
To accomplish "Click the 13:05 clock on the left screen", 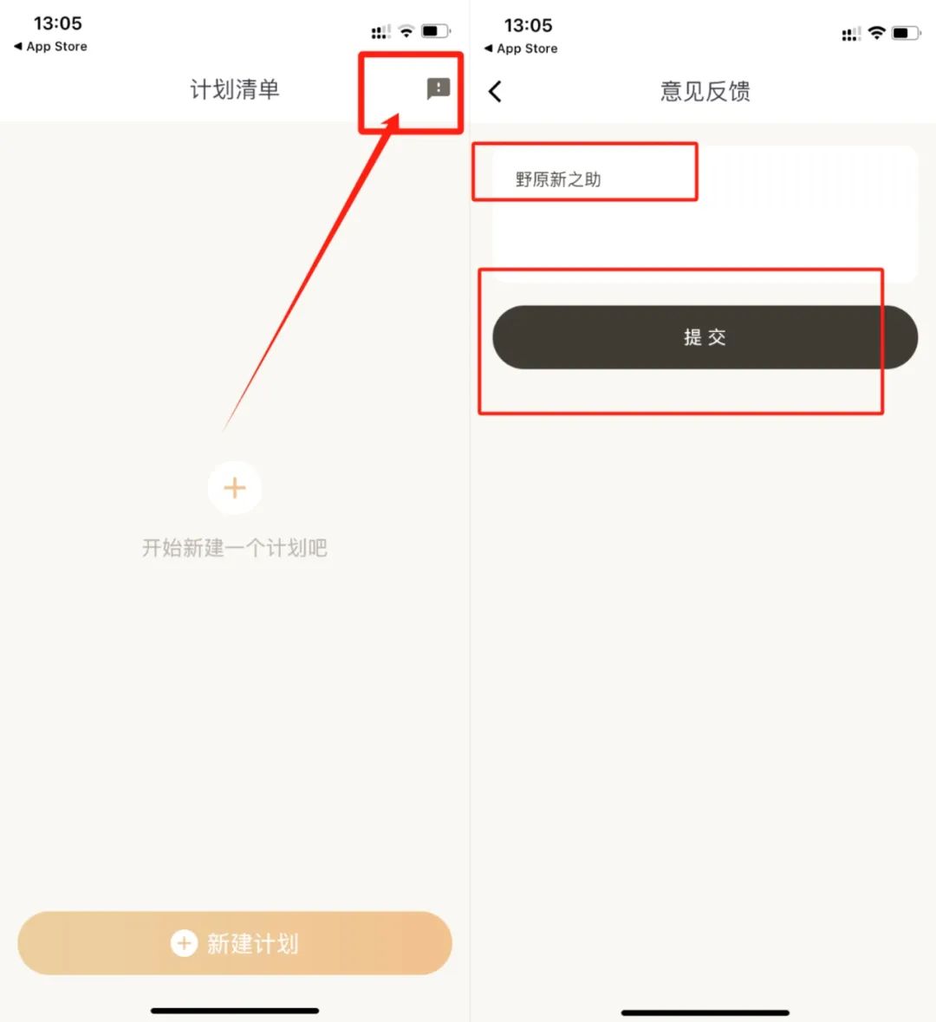I will pyautogui.click(x=58, y=23).
